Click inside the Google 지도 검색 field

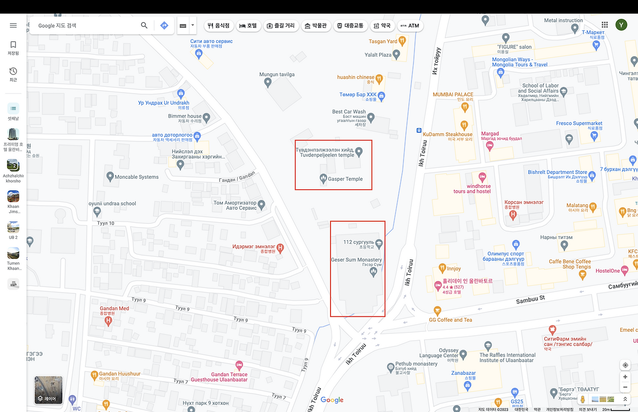pyautogui.click(x=85, y=25)
